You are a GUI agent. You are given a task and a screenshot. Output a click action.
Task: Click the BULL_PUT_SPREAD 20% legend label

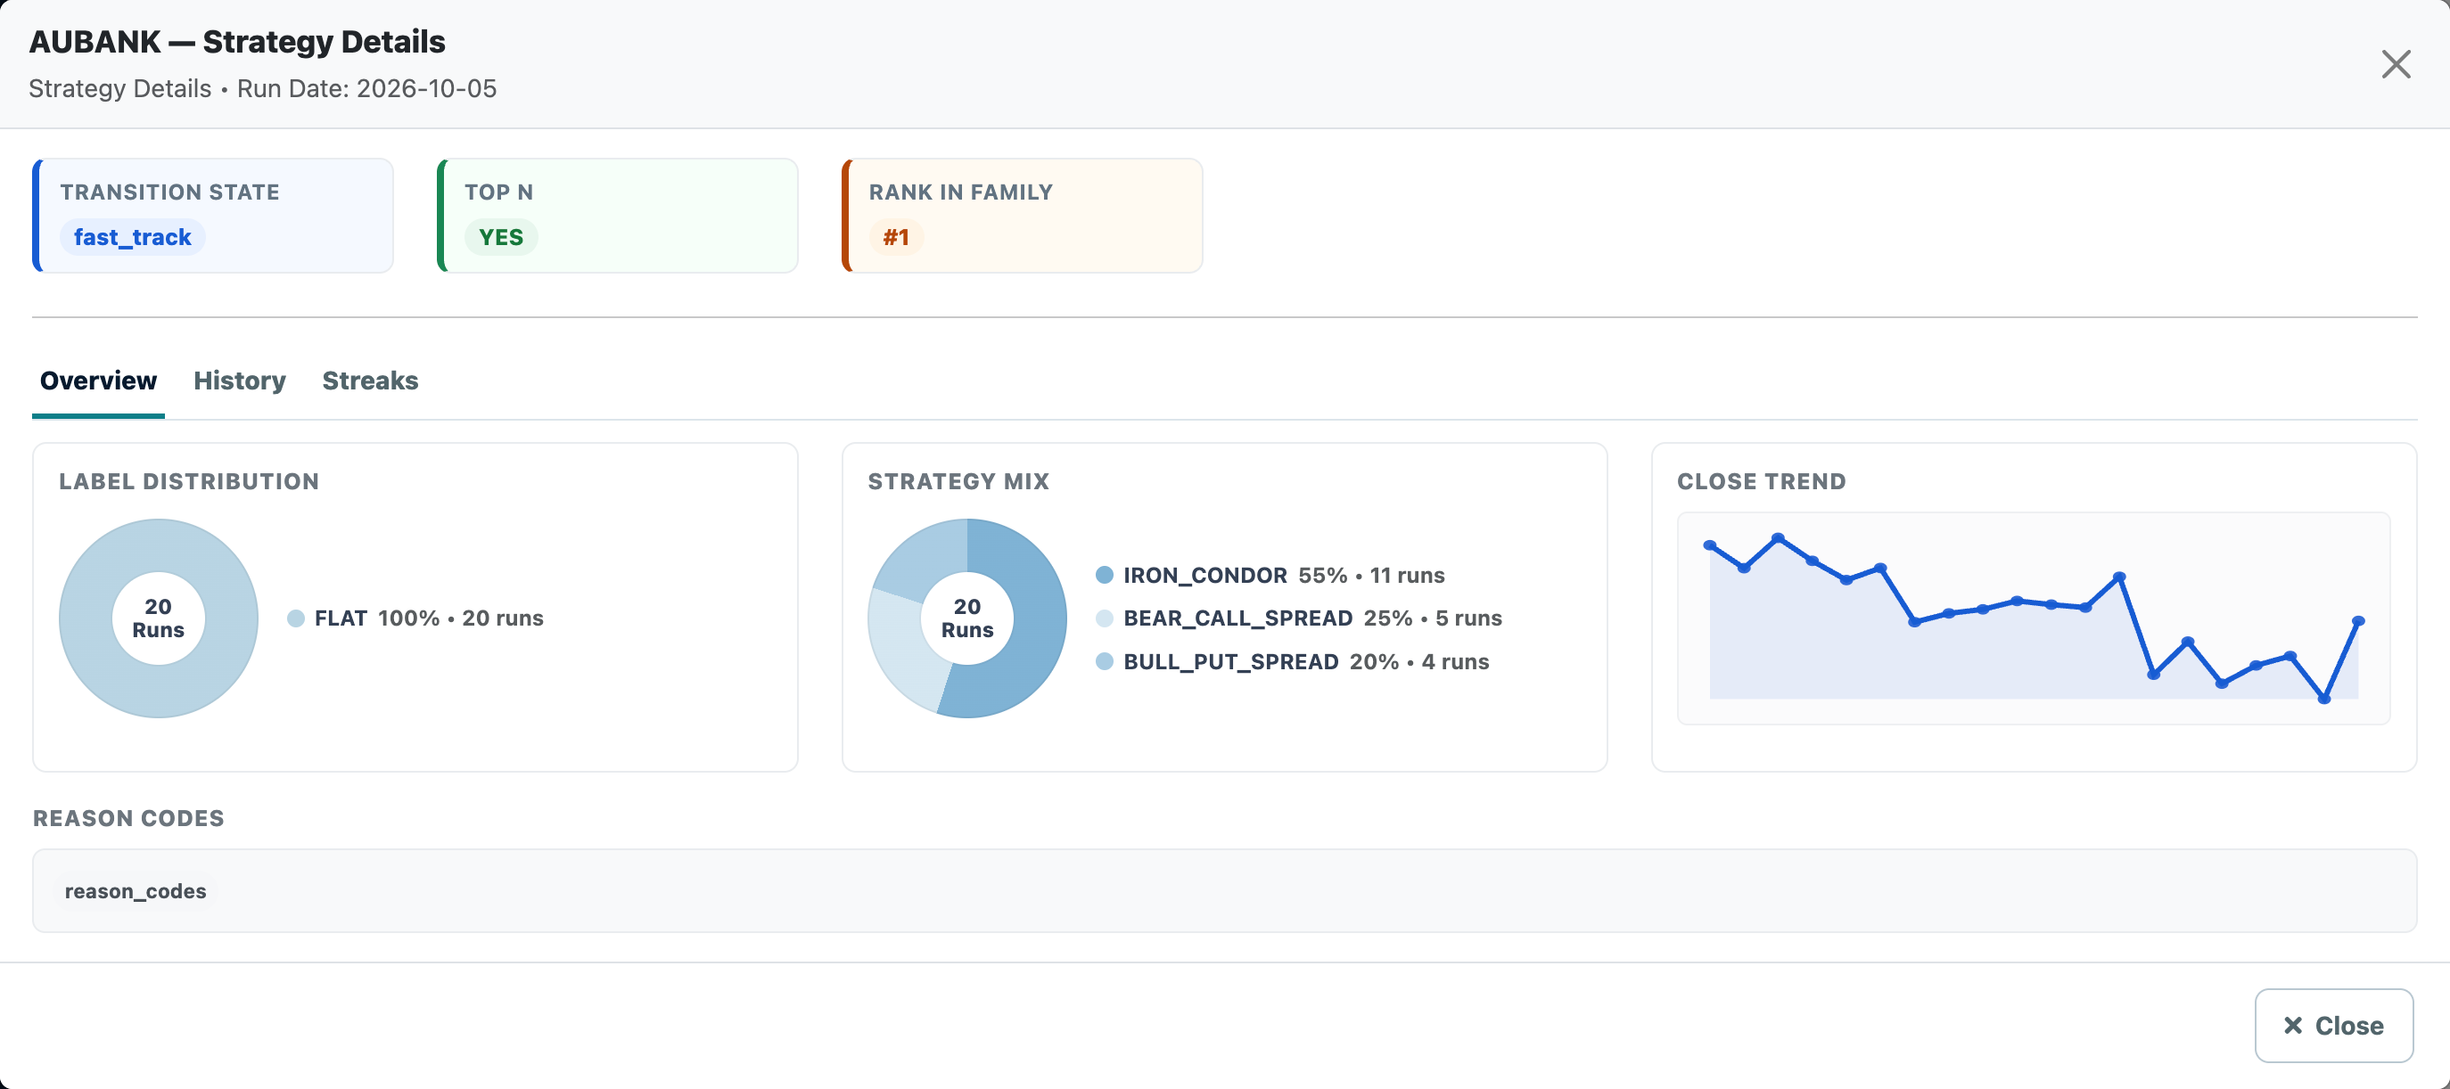coord(1306,661)
